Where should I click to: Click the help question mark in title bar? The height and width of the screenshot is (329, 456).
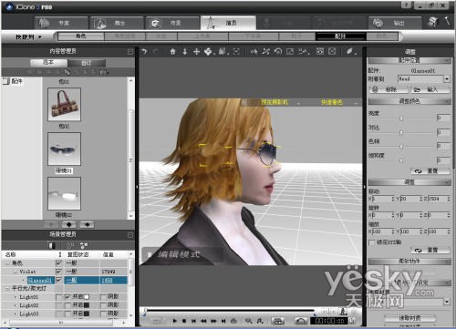coord(406,5)
